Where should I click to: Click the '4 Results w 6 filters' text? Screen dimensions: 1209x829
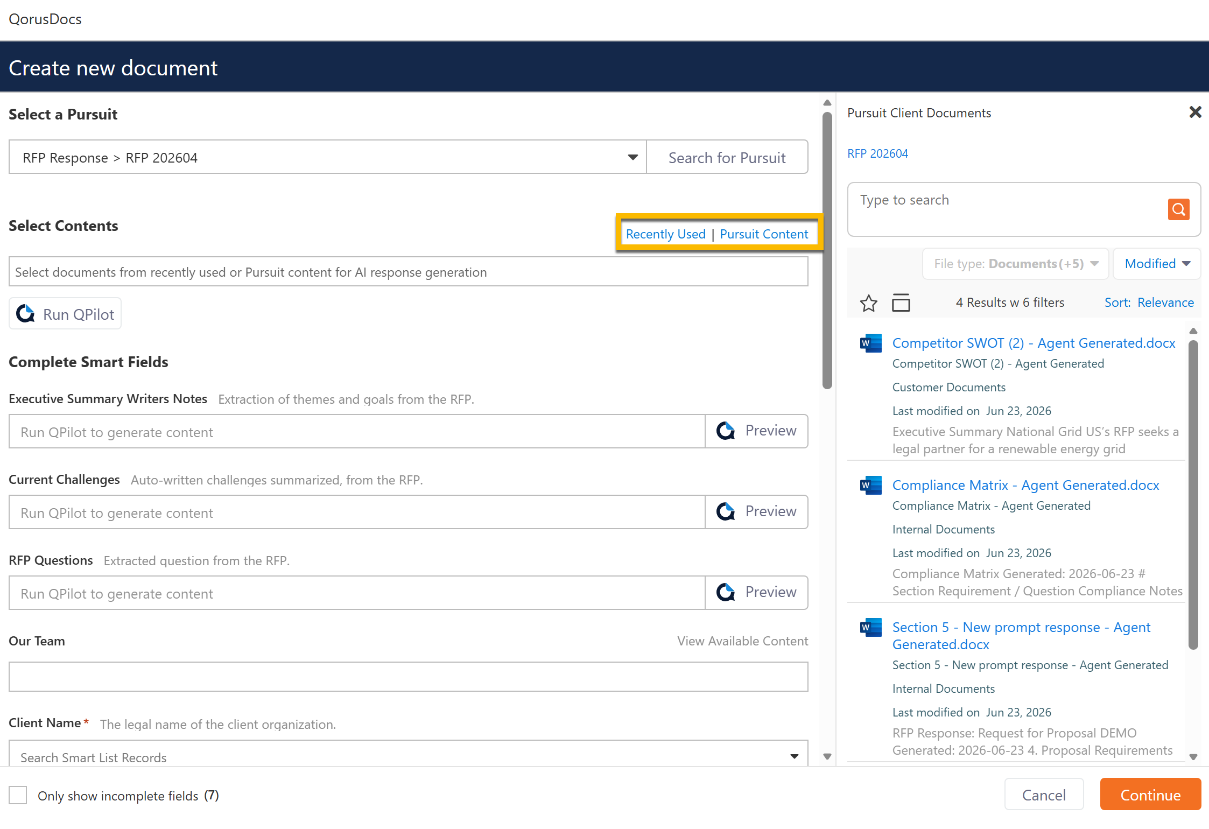(x=1010, y=303)
